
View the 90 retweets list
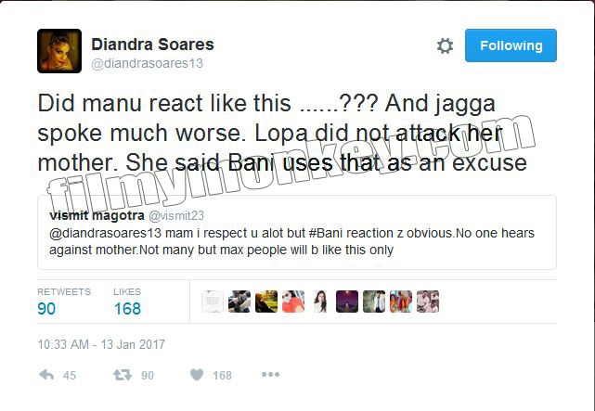click(x=64, y=302)
